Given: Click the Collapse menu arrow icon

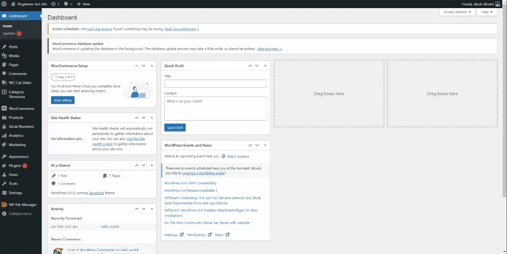Looking at the screenshot, I should click(x=4, y=213).
